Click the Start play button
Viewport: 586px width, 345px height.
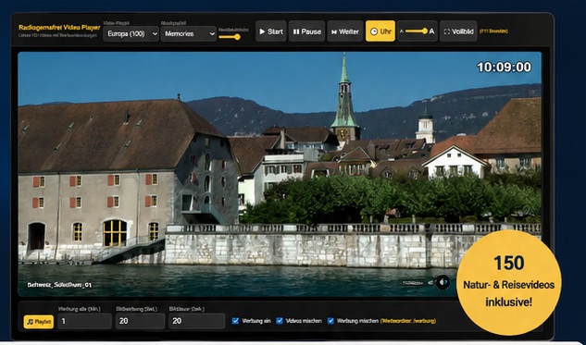click(271, 31)
